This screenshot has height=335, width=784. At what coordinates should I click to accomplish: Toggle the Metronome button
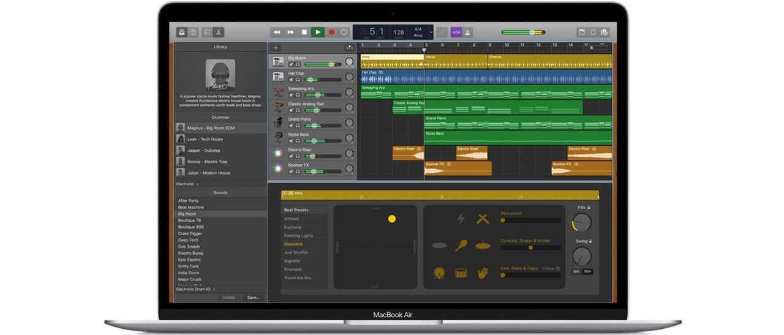468,32
